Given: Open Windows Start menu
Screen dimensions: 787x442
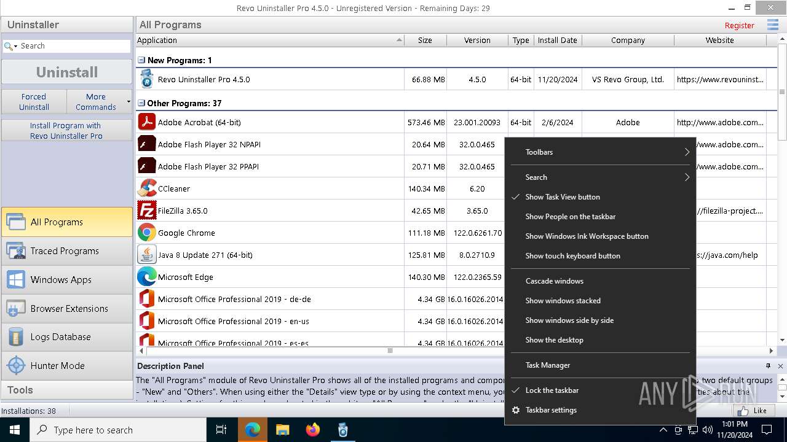Looking at the screenshot, I should click(15, 430).
